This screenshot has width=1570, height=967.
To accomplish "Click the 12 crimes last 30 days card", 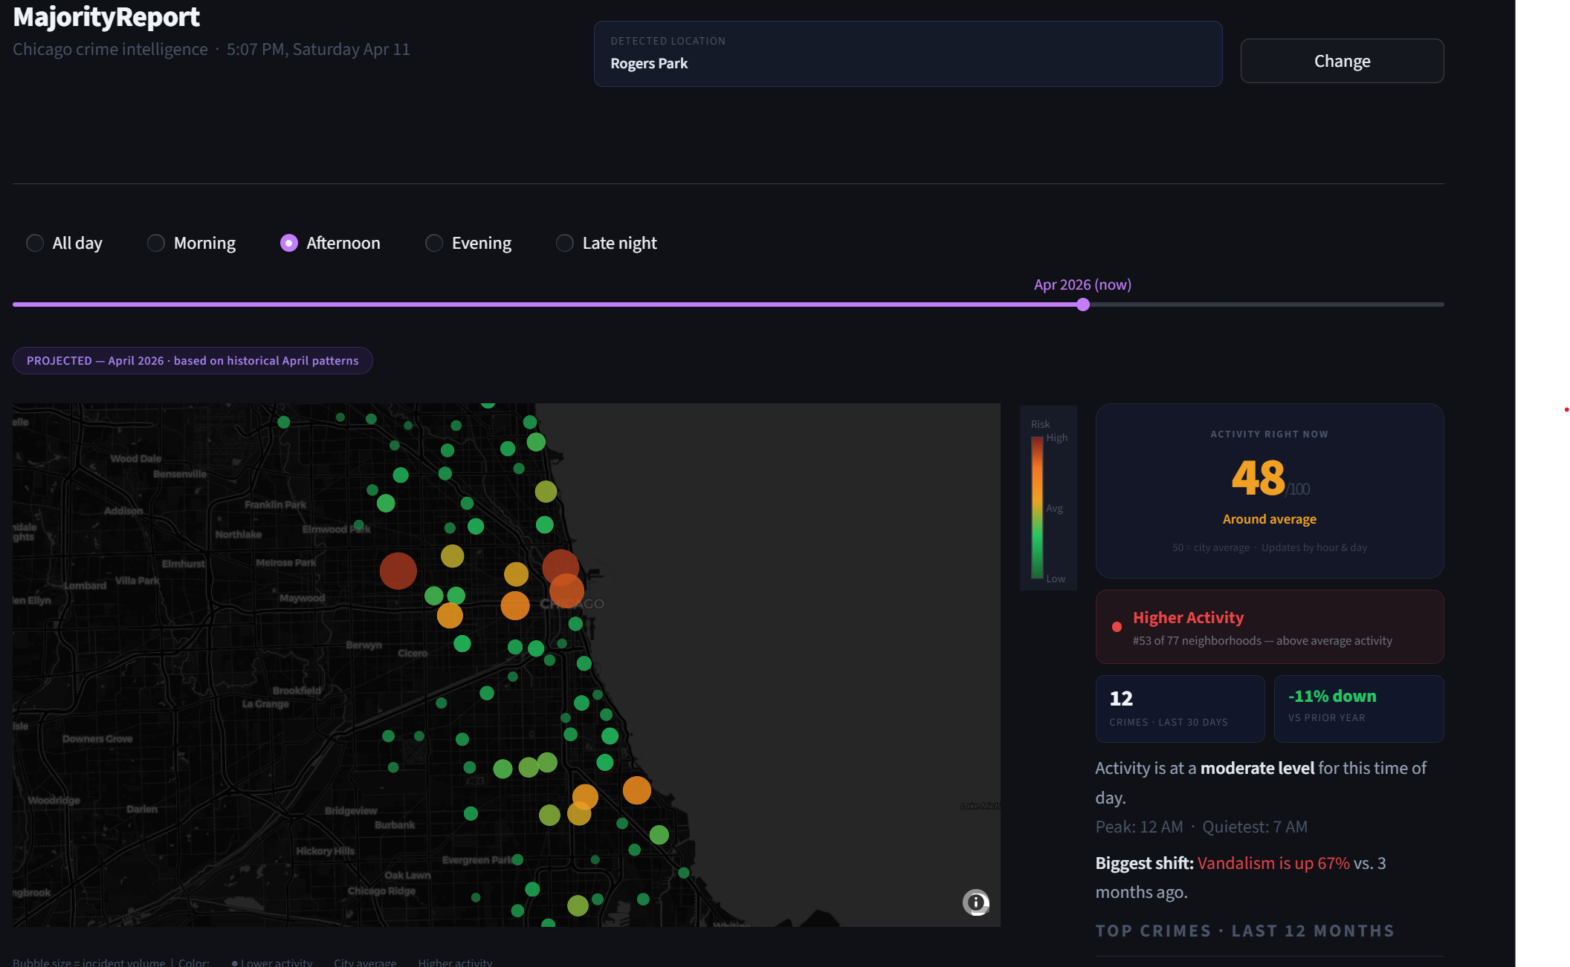I will tap(1180, 709).
